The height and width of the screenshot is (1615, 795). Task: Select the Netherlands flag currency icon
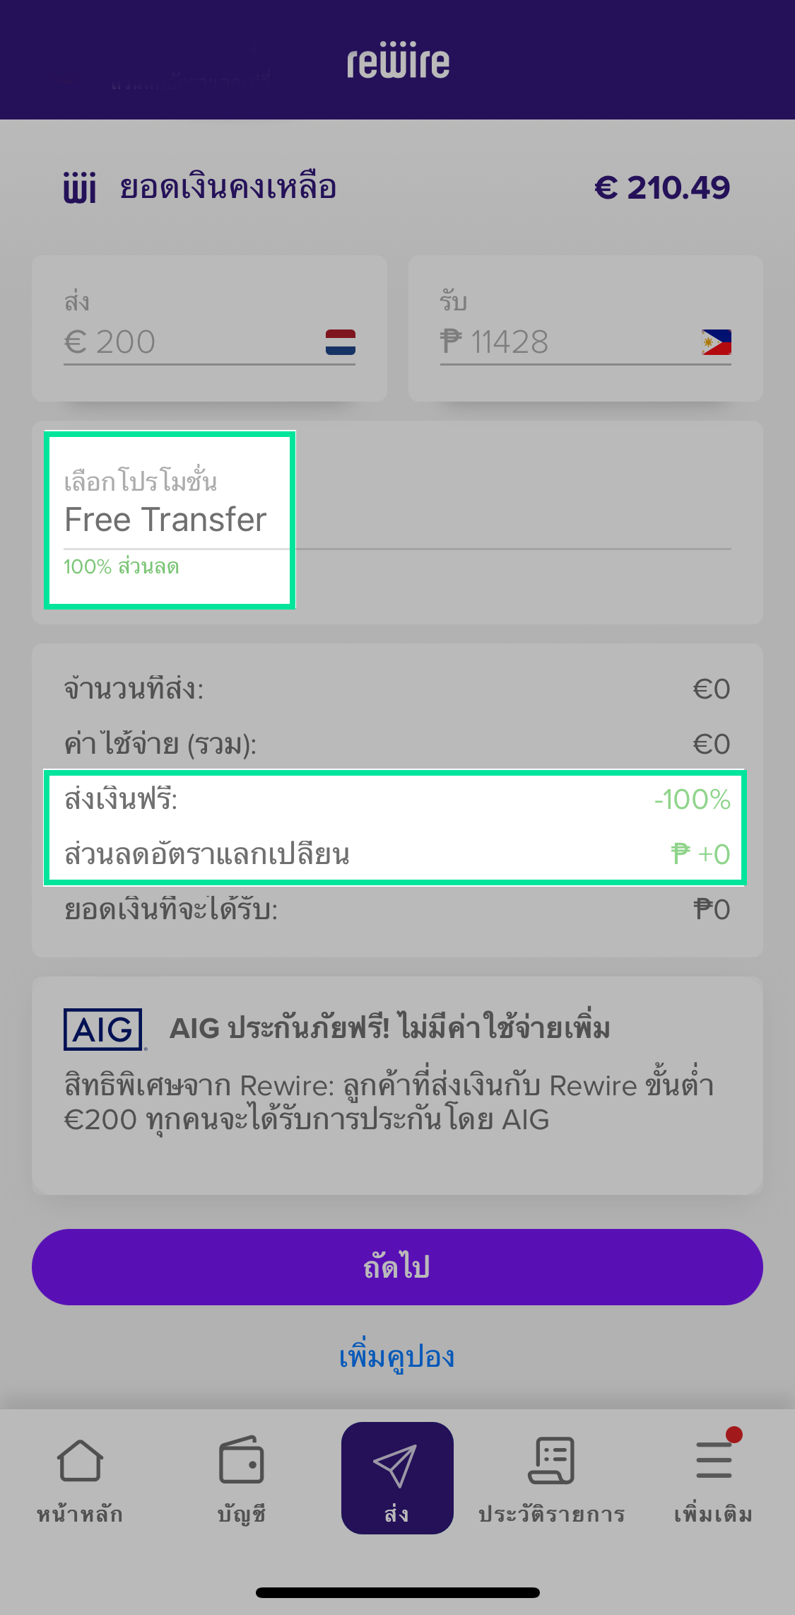(340, 342)
